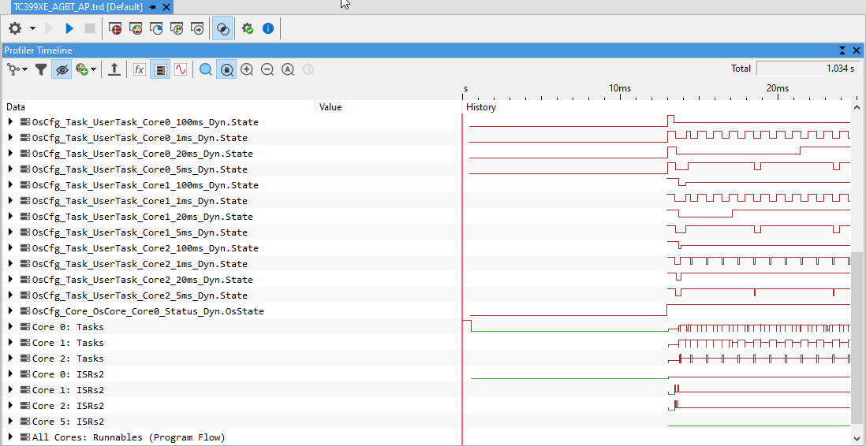The height and width of the screenshot is (446, 866).
Task: Click the 20ms mark on time ruler
Action: coord(777,88)
